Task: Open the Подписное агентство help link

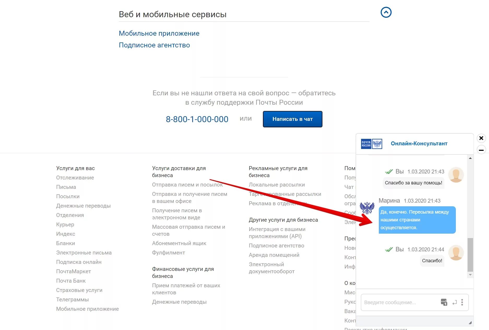Action: pos(154,45)
